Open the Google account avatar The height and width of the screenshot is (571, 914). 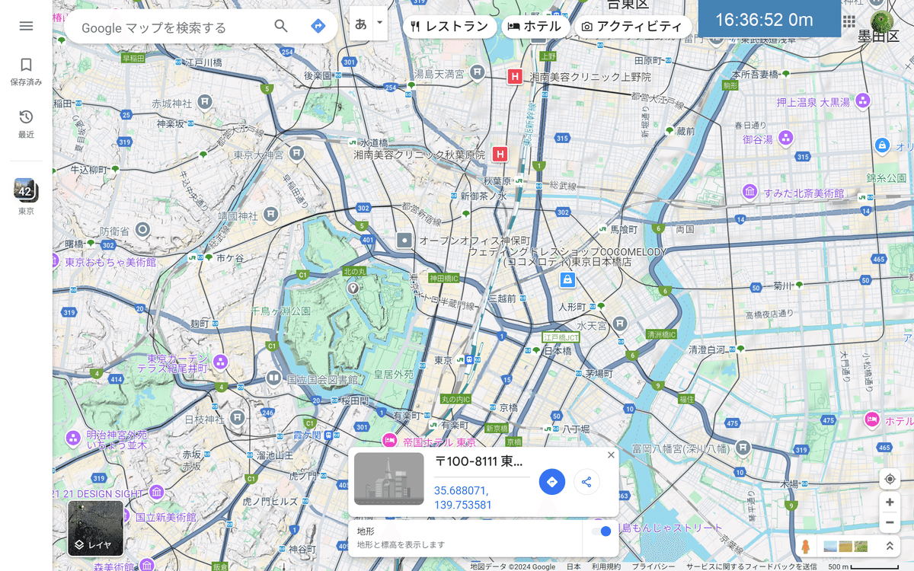pyautogui.click(x=881, y=21)
